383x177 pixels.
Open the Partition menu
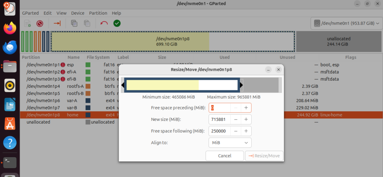coord(98,13)
